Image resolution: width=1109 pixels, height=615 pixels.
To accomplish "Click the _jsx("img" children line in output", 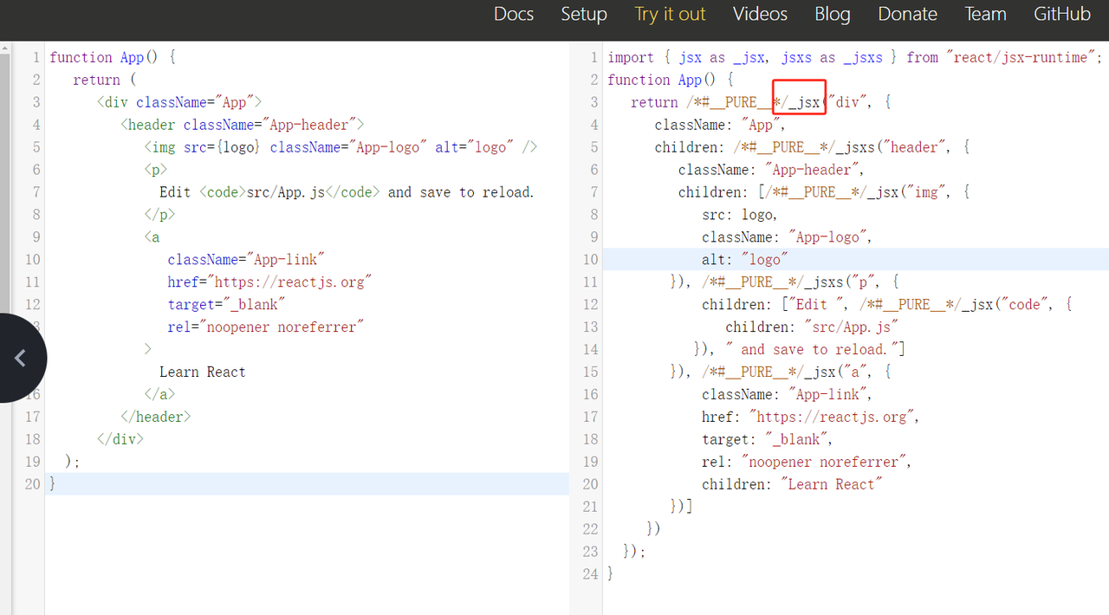I will coord(824,192).
